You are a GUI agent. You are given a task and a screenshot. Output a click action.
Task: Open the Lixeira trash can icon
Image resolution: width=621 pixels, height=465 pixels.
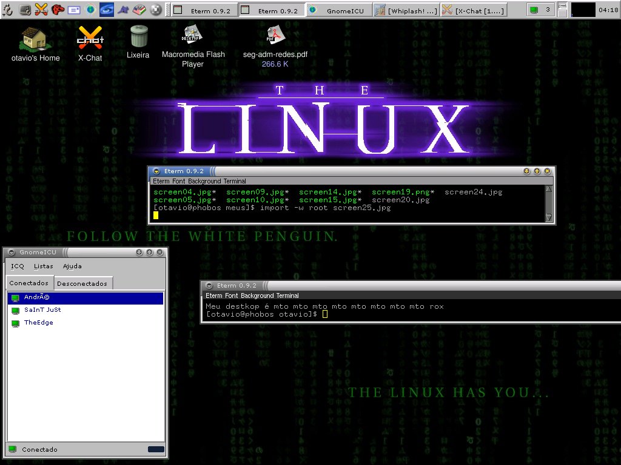point(138,42)
